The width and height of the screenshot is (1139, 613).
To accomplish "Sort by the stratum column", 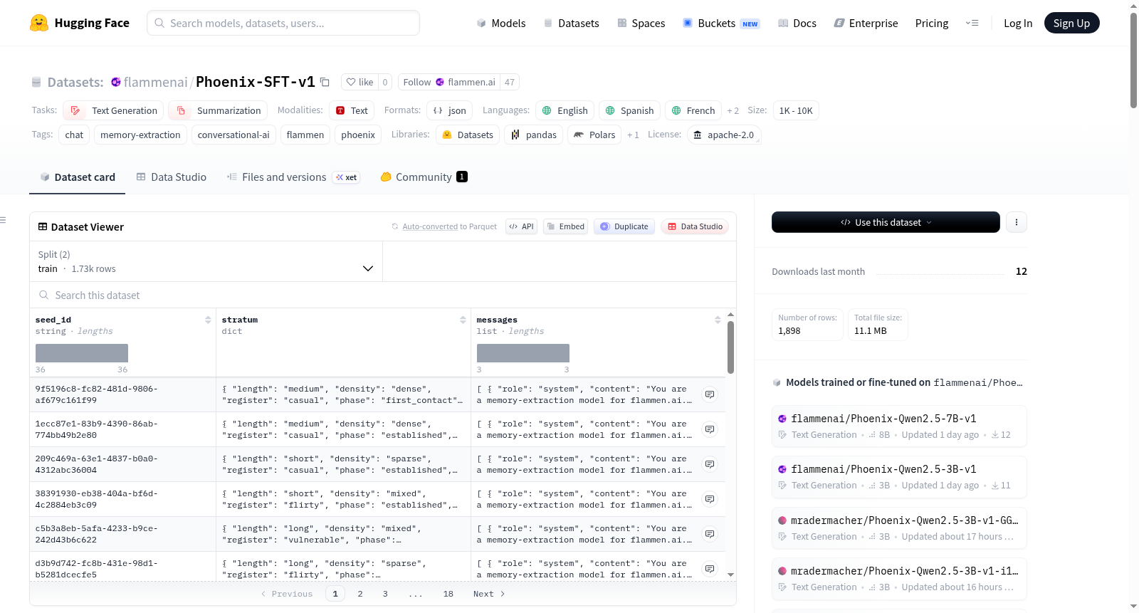I will [x=463, y=320].
